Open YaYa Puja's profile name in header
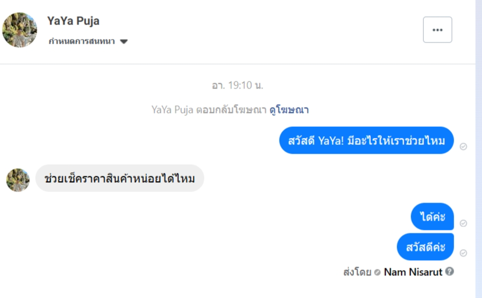Screen dimensions: 482x298 click(x=73, y=21)
